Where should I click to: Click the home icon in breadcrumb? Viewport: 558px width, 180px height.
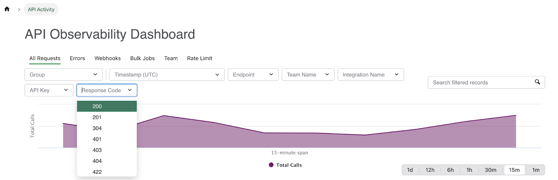tap(7, 9)
